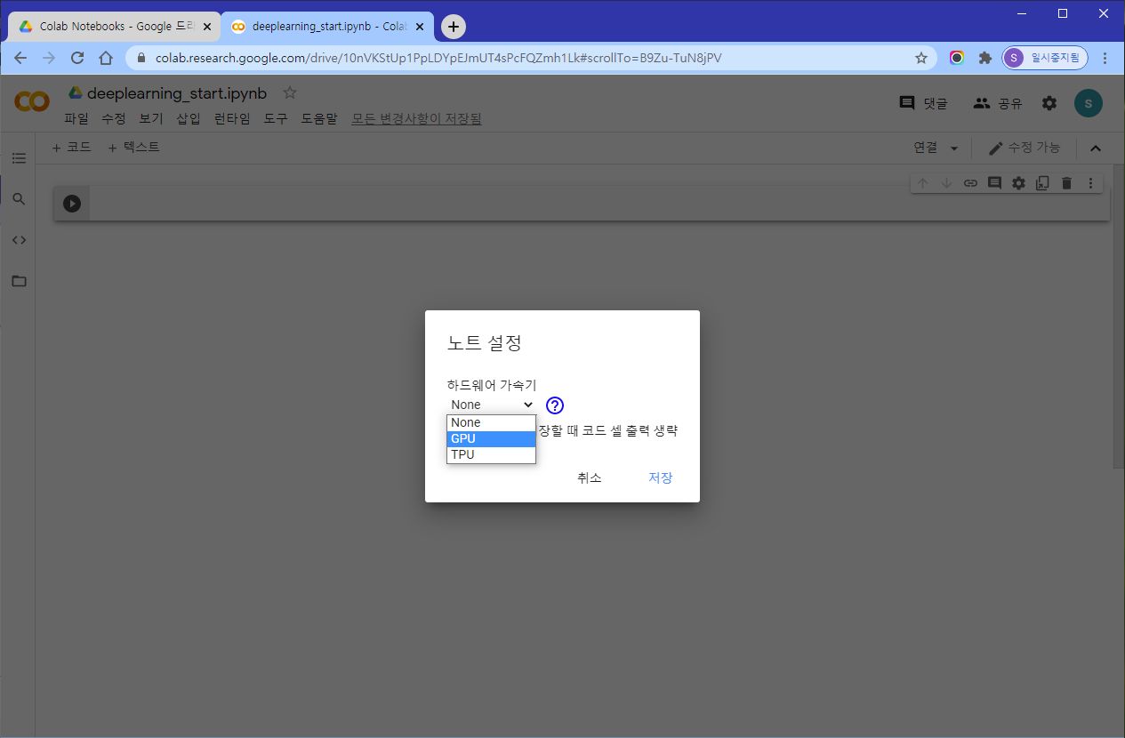Go forward in browser history

click(x=49, y=58)
